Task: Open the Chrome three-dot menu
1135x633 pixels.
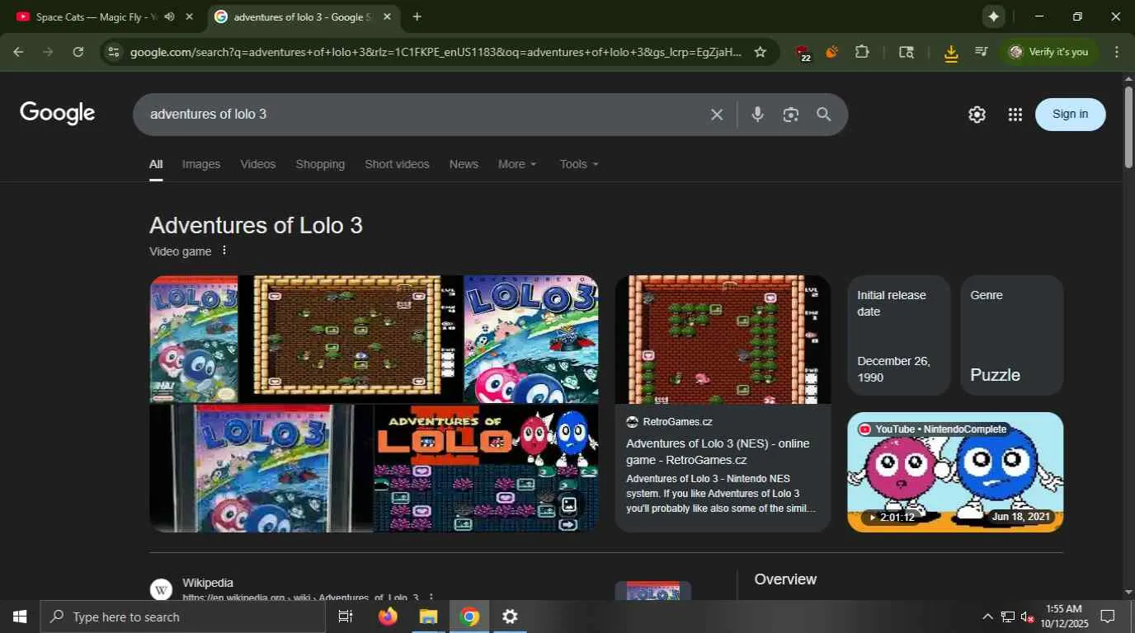Action: click(1117, 52)
